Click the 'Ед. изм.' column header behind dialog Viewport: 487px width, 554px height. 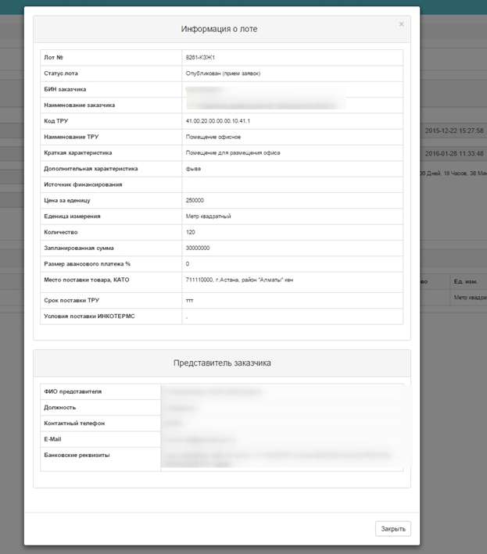point(465,281)
